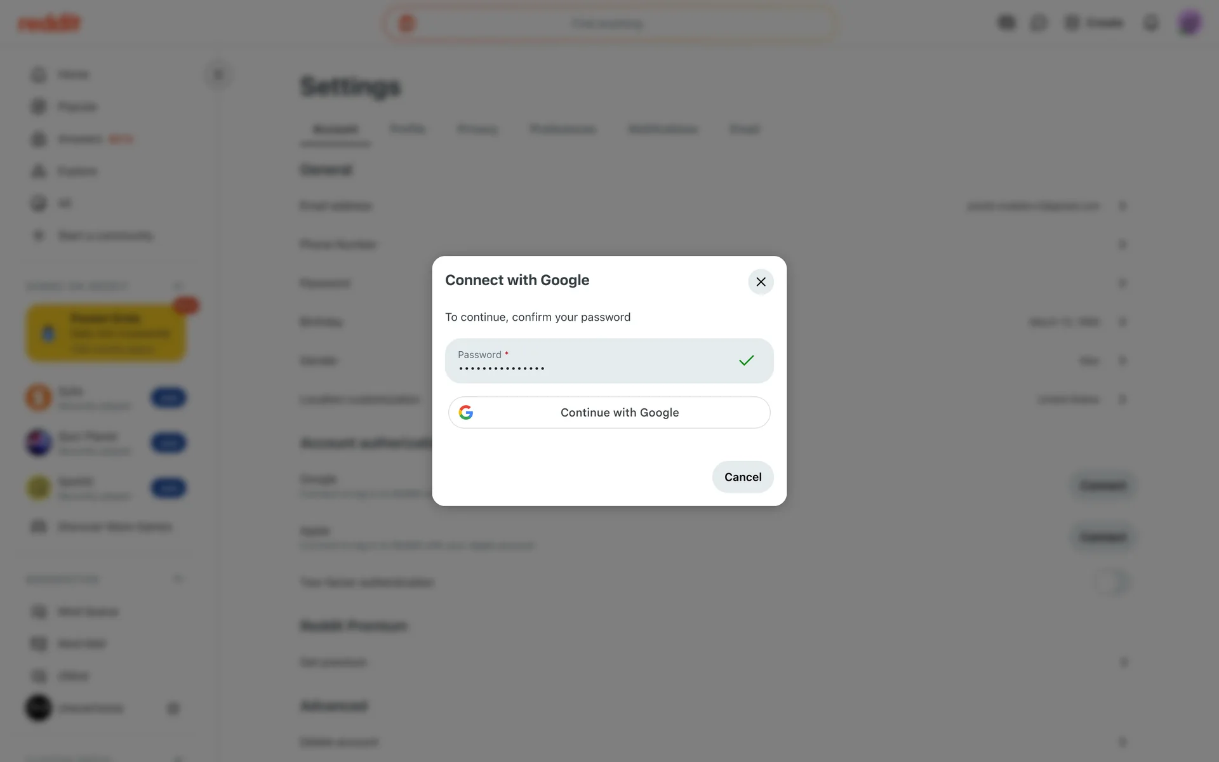Open the chat icon in header
The image size is (1219, 762).
click(x=1039, y=23)
